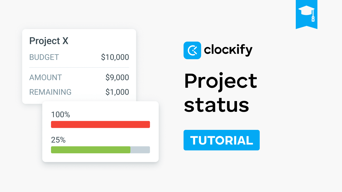Click the green filled progress bar
This screenshot has width=342, height=192.
[91, 150]
